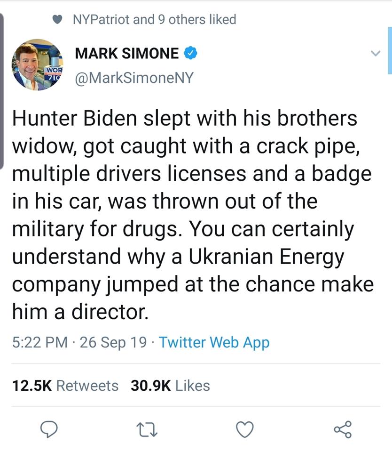Visit NYPatriot's profile from liked notice
The image size is (392, 452).
pyautogui.click(x=100, y=20)
